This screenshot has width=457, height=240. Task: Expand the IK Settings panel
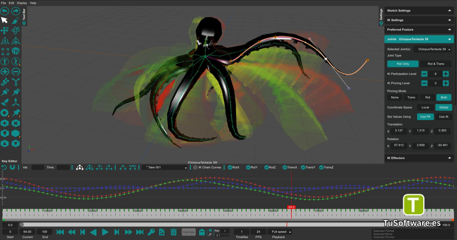419,20
